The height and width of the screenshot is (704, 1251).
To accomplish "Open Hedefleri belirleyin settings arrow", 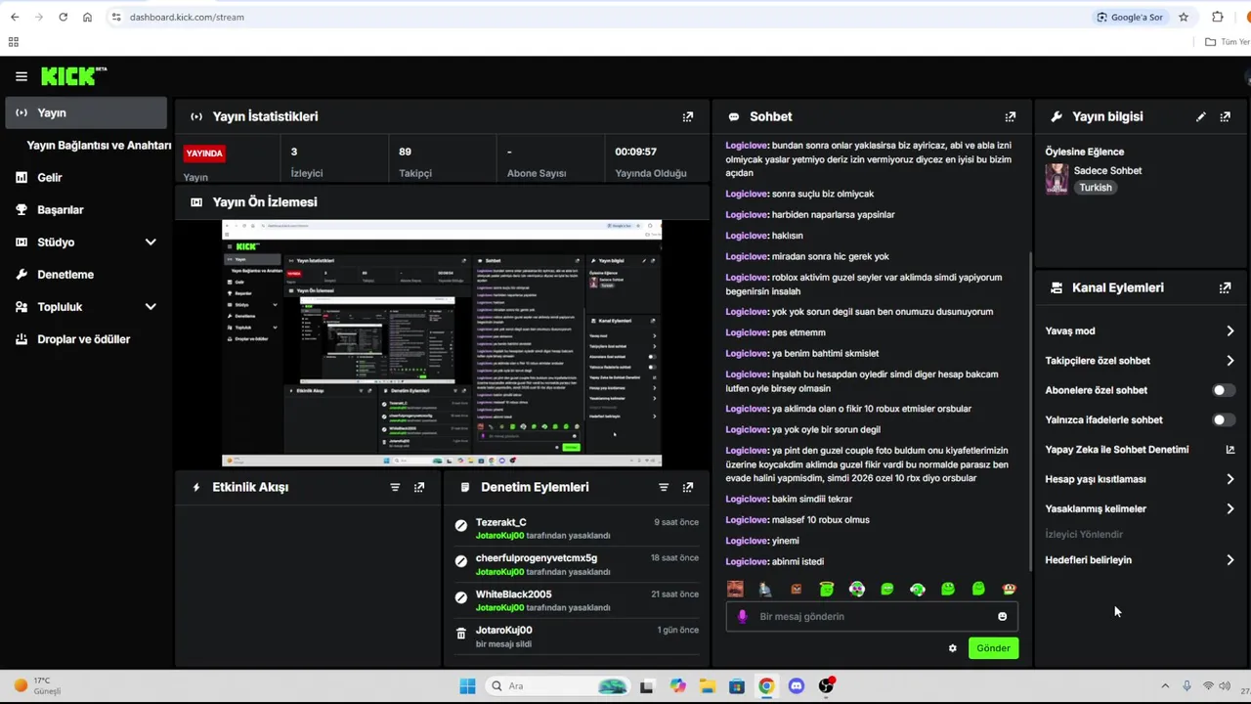I will [1230, 560].
